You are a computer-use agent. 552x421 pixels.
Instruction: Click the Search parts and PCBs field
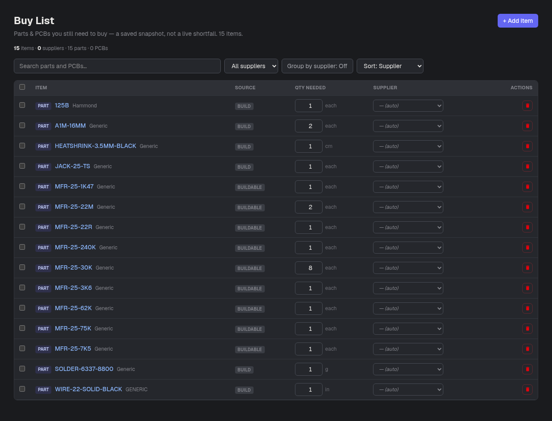coord(117,66)
